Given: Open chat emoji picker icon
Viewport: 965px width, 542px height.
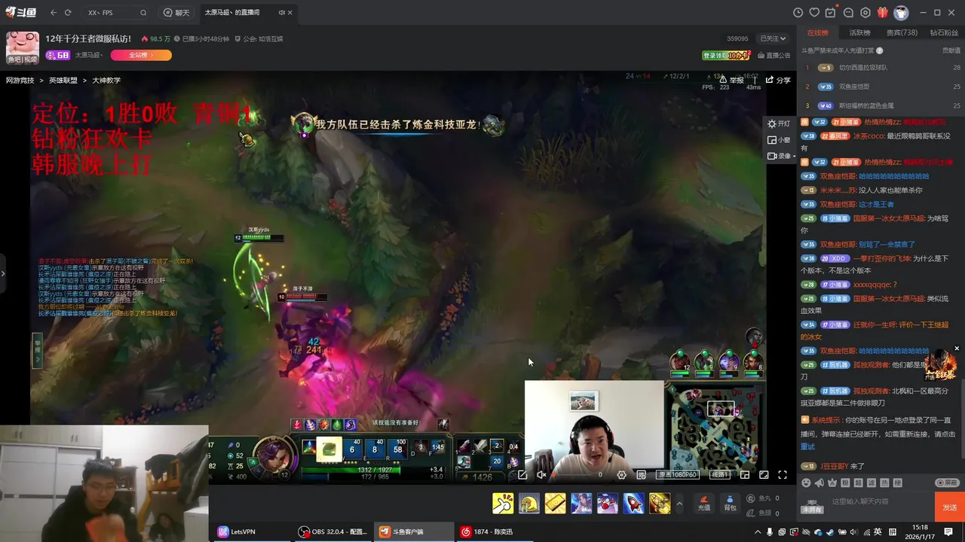Looking at the screenshot, I should pos(807,483).
